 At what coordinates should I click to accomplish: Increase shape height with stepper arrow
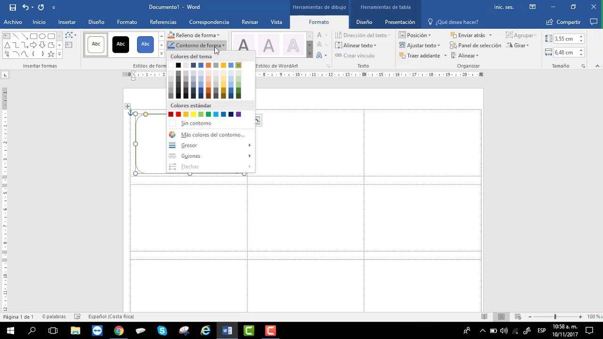pos(581,37)
